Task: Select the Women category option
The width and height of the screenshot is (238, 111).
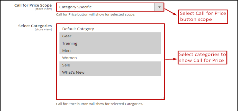Action: click(x=70, y=58)
